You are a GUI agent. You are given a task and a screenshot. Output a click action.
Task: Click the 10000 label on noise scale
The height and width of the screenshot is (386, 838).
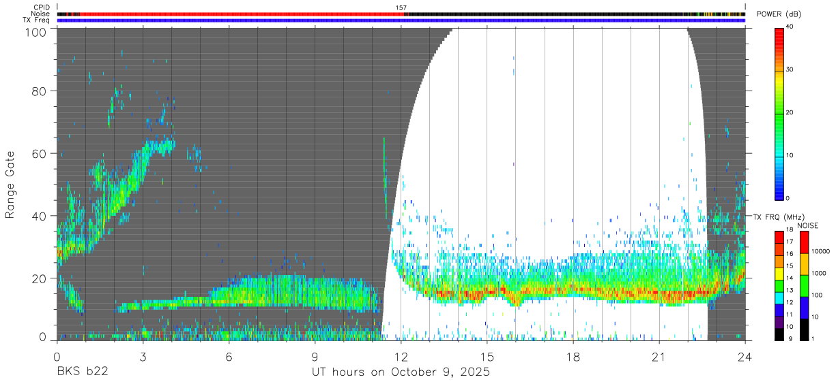[x=820, y=251]
